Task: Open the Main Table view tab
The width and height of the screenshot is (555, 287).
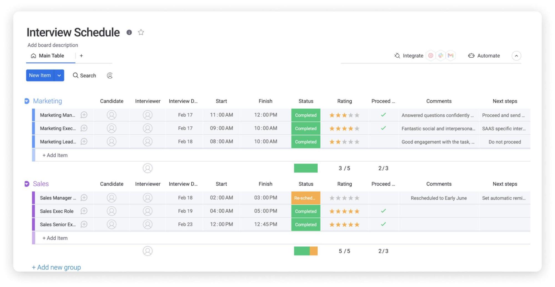Action: tap(47, 56)
